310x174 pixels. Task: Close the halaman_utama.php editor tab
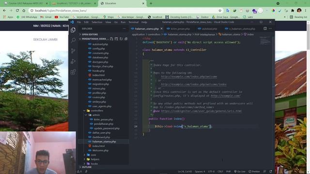coord(161,29)
